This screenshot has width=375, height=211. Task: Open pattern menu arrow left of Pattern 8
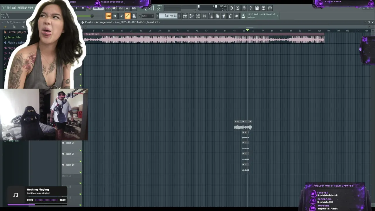pyautogui.click(x=157, y=16)
